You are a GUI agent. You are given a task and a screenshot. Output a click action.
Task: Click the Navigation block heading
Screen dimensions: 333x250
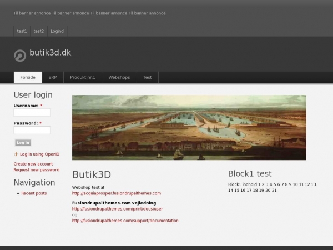pyautogui.click(x=34, y=182)
